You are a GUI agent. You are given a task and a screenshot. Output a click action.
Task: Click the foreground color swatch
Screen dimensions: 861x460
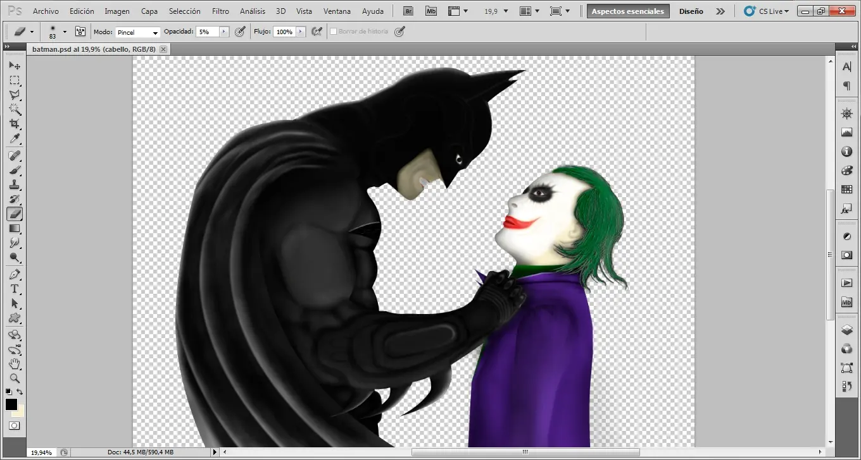pos(11,405)
